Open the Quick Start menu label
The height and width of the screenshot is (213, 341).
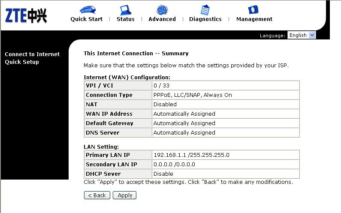pyautogui.click(x=87, y=19)
